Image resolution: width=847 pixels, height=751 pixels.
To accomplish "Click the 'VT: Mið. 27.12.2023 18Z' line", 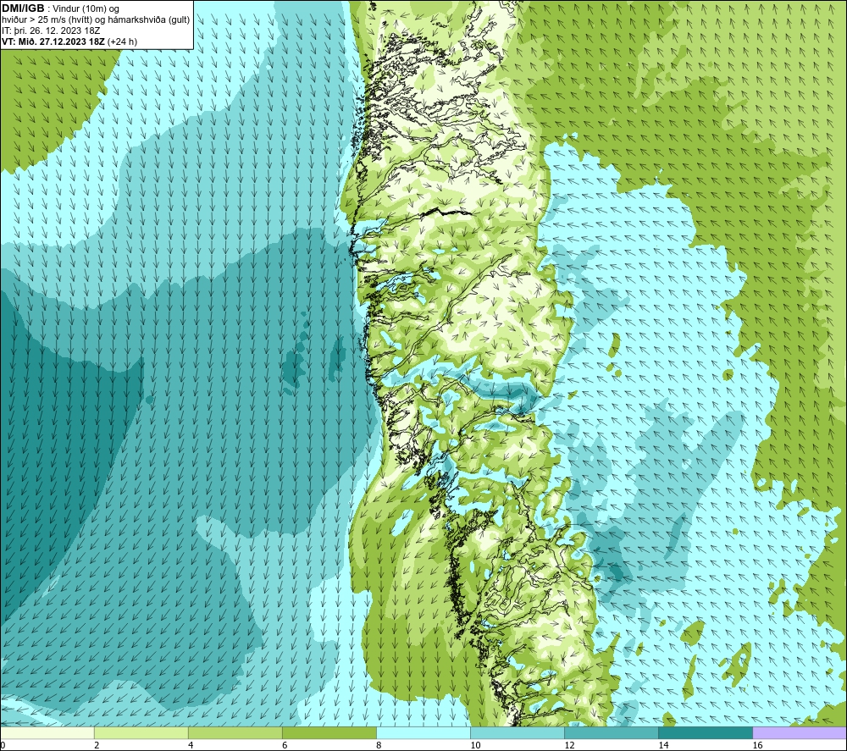I will pos(53,41).
